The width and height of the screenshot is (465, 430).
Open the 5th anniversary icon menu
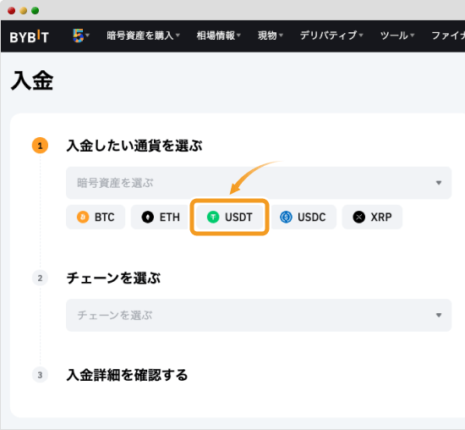(x=81, y=36)
